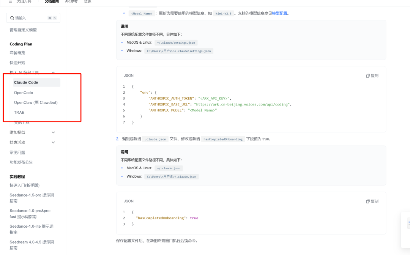
Task: Open 套餐概览 in Coding Plan
Action: tap(17, 53)
